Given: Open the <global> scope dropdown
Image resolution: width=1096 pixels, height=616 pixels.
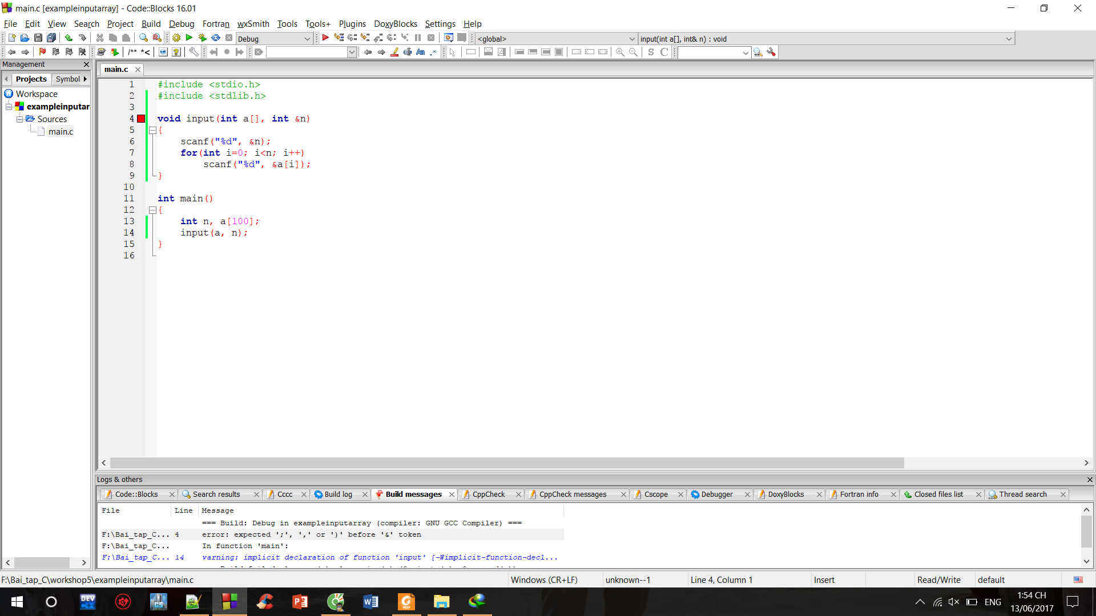Looking at the screenshot, I should (x=631, y=39).
